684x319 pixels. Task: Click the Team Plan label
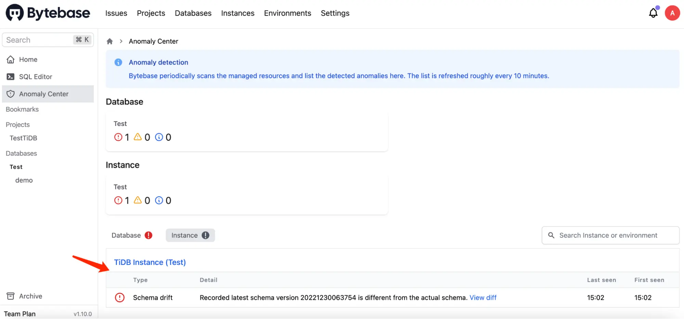(20, 314)
